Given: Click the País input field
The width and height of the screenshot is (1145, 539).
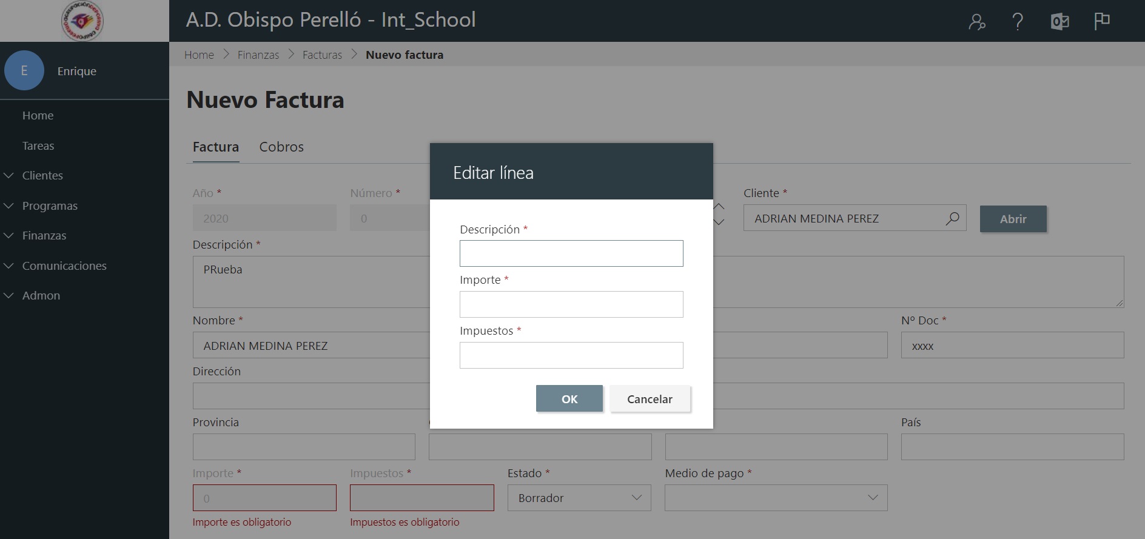Looking at the screenshot, I should 1012,447.
